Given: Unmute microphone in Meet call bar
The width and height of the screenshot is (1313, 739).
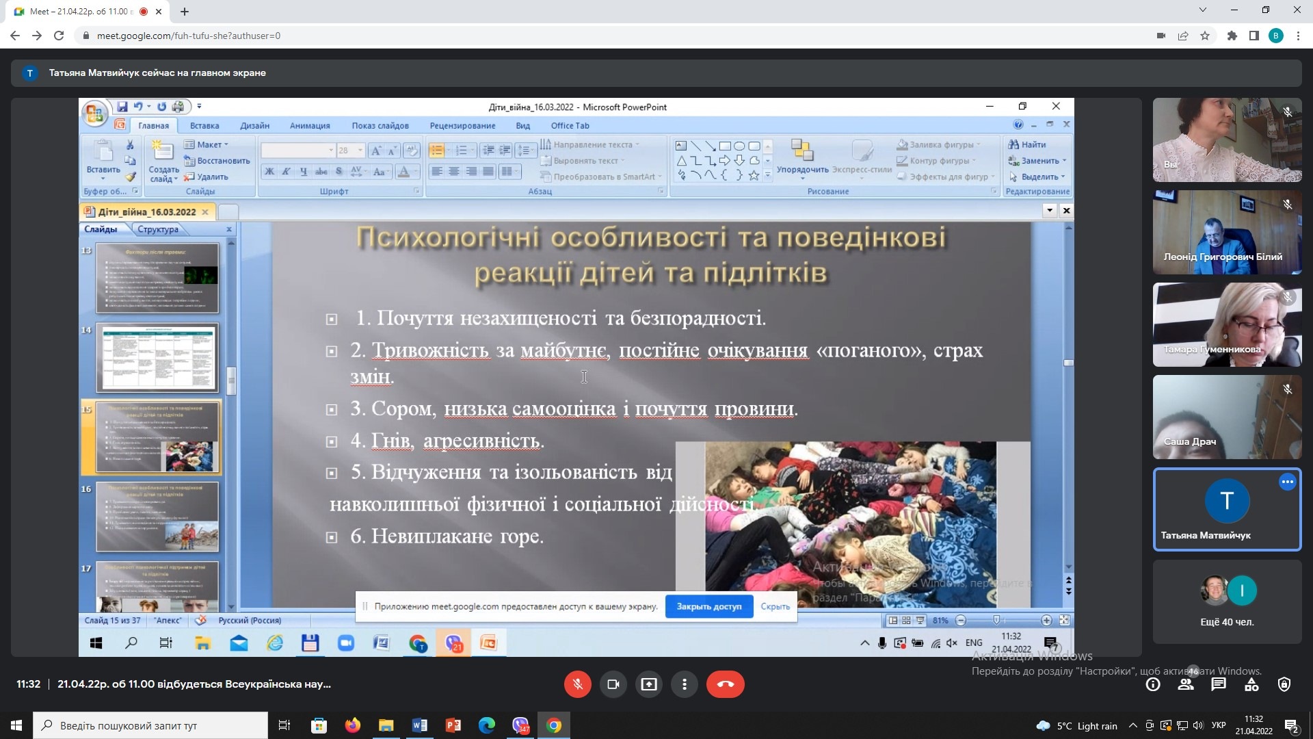Looking at the screenshot, I should coord(577,684).
